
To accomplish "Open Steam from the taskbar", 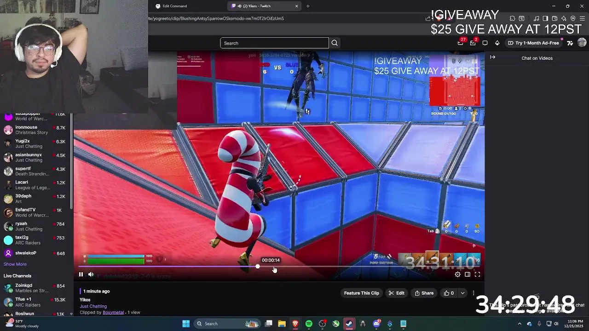I will tap(349, 324).
